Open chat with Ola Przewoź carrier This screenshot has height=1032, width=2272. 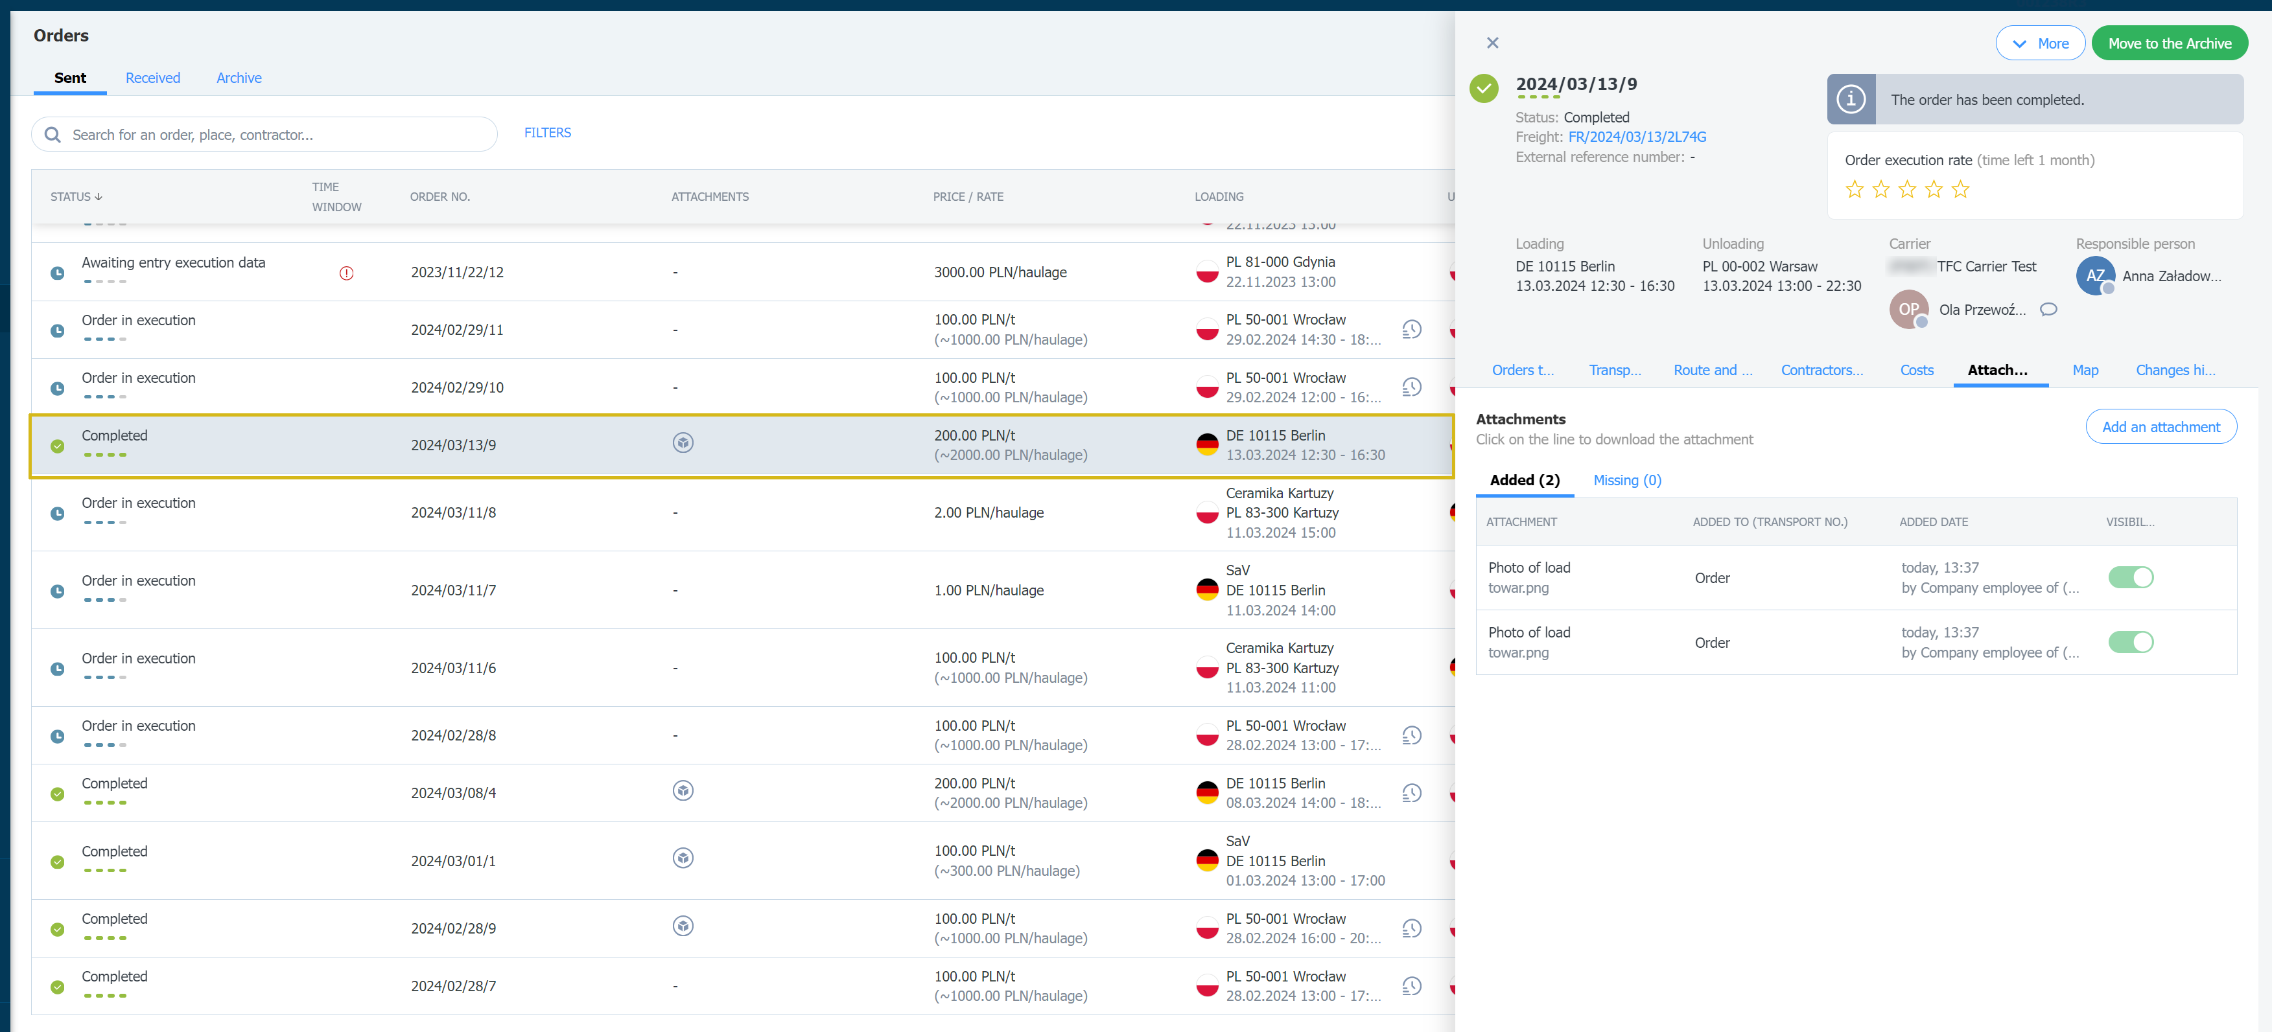click(x=2048, y=309)
